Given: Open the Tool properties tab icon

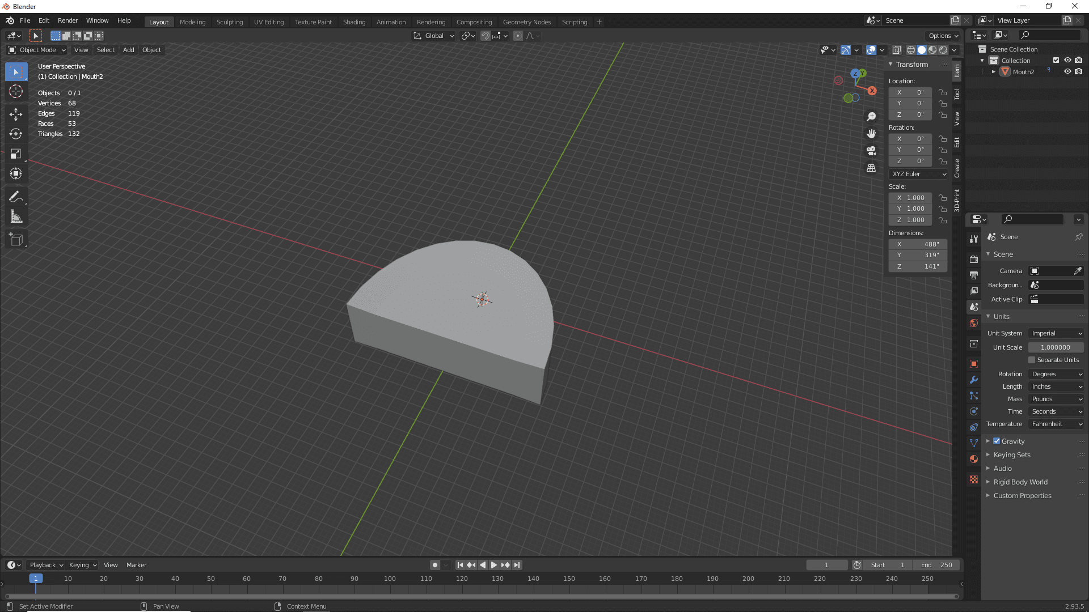Looking at the screenshot, I should click(x=974, y=239).
